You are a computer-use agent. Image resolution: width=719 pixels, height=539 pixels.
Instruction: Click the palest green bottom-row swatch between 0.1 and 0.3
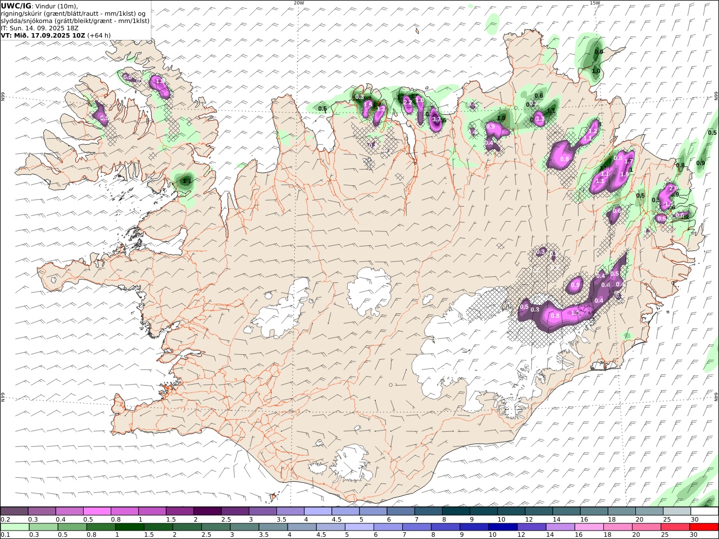pos(15,527)
